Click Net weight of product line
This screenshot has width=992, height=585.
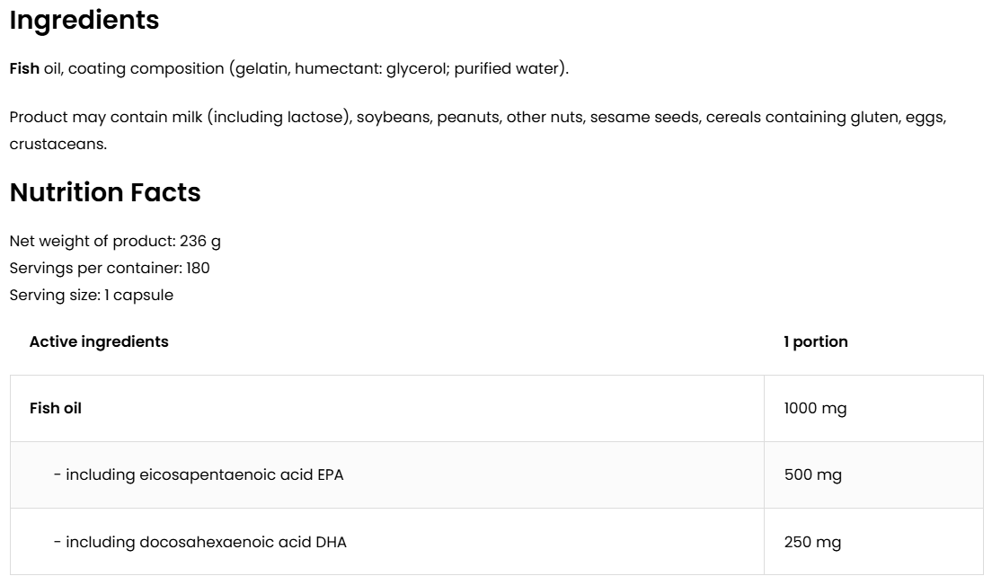coord(114,241)
